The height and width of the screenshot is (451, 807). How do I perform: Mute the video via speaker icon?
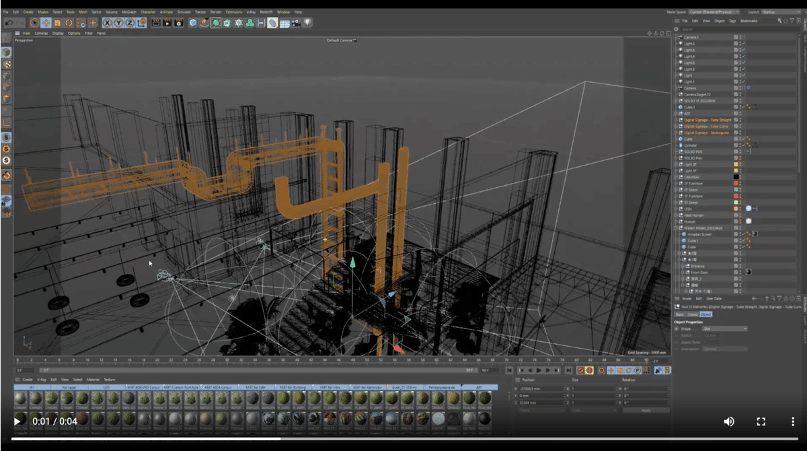[x=729, y=421]
